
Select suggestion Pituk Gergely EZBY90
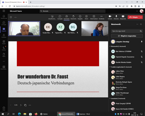(x=127, y=103)
